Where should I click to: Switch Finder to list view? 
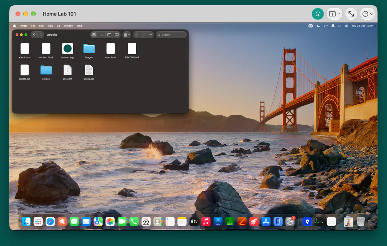pos(101,35)
